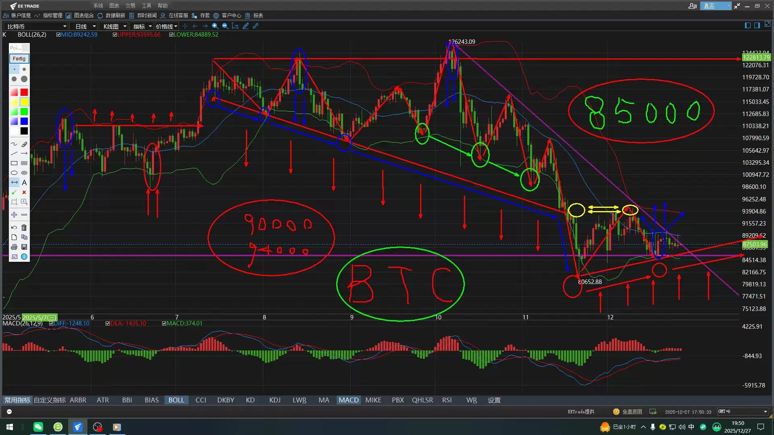Screen dimensions: 774x435
Task: Toggle the UPPER band checkbox
Action: point(115,35)
